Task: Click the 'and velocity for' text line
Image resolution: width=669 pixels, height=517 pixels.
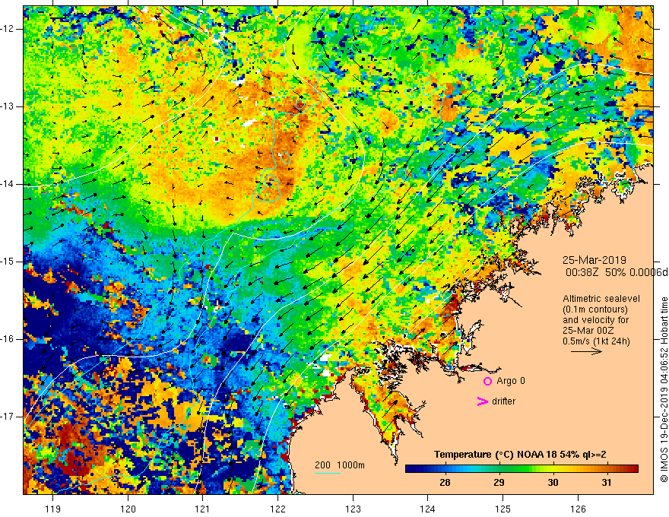Action: (x=595, y=320)
